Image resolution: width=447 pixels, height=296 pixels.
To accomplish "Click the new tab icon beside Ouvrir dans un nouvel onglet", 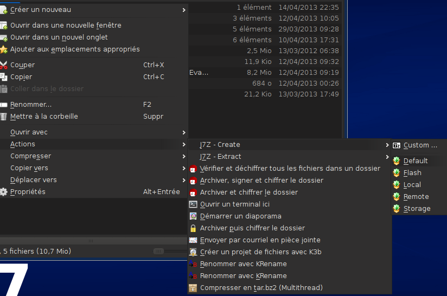I will (x=3, y=37).
